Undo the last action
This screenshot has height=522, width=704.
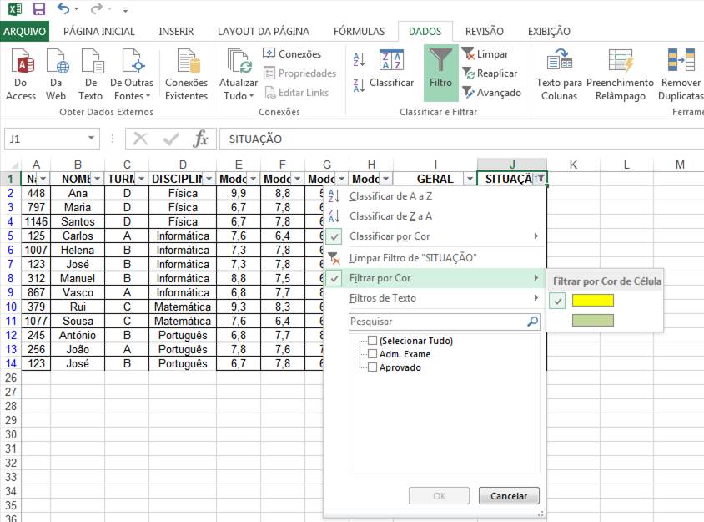tap(63, 8)
